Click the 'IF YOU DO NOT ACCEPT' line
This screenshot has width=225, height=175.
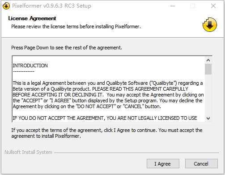tap(105, 118)
